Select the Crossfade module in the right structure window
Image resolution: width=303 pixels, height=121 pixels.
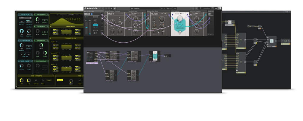pyautogui.click(x=272, y=41)
